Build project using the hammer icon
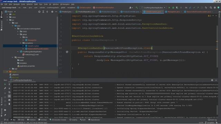This screenshot has height=124, width=221. tap(137, 8)
